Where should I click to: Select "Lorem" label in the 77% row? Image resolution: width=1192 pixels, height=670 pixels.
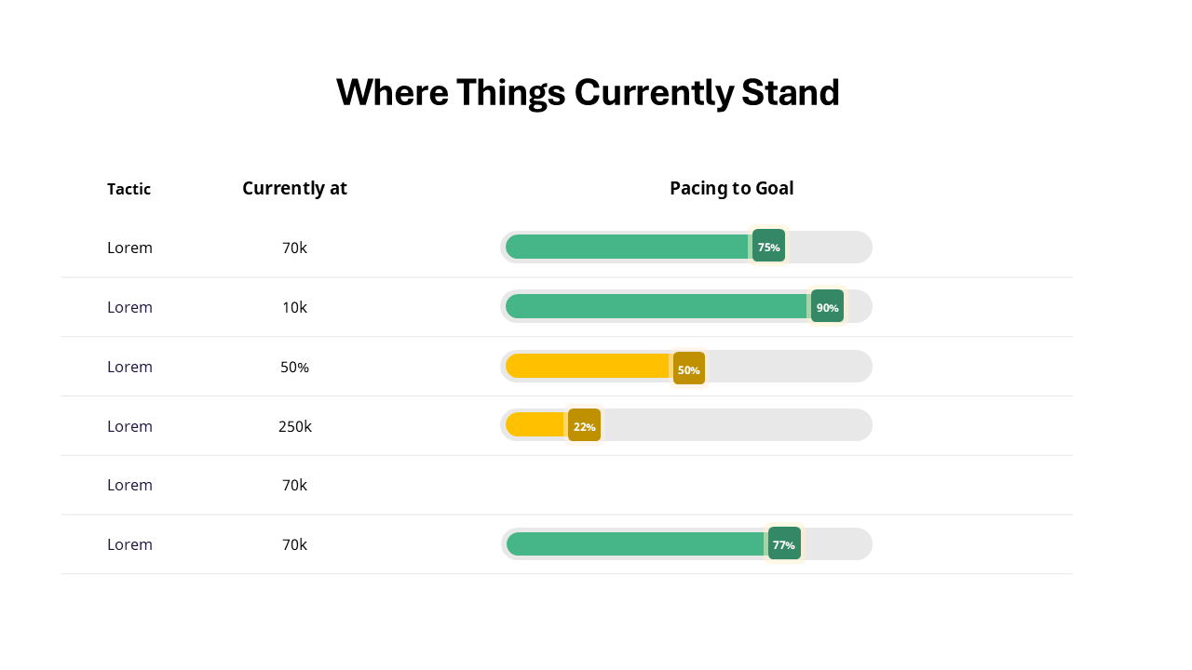point(129,544)
